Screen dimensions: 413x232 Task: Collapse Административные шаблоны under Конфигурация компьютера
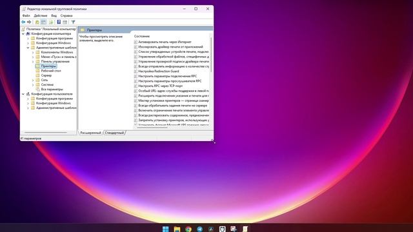coord(28,48)
